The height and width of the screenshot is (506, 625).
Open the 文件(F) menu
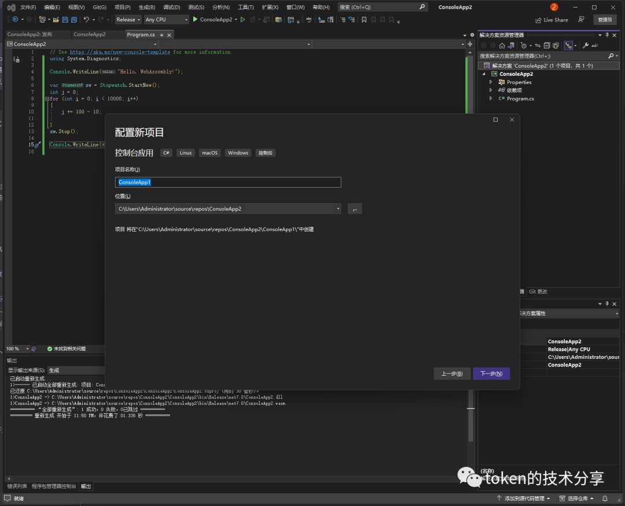(x=28, y=7)
